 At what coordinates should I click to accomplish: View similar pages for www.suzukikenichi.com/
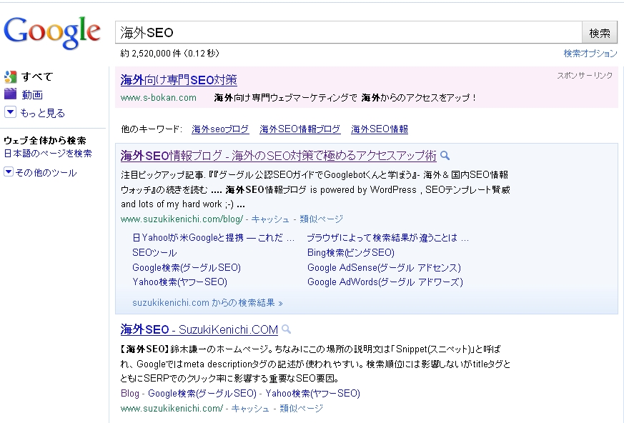[x=301, y=408]
